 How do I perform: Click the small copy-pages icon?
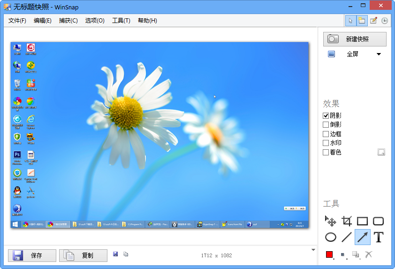pos(126,254)
